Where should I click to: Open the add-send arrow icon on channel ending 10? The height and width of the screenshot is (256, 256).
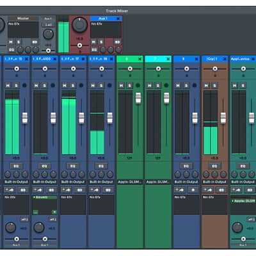pyautogui.click(x=9, y=189)
